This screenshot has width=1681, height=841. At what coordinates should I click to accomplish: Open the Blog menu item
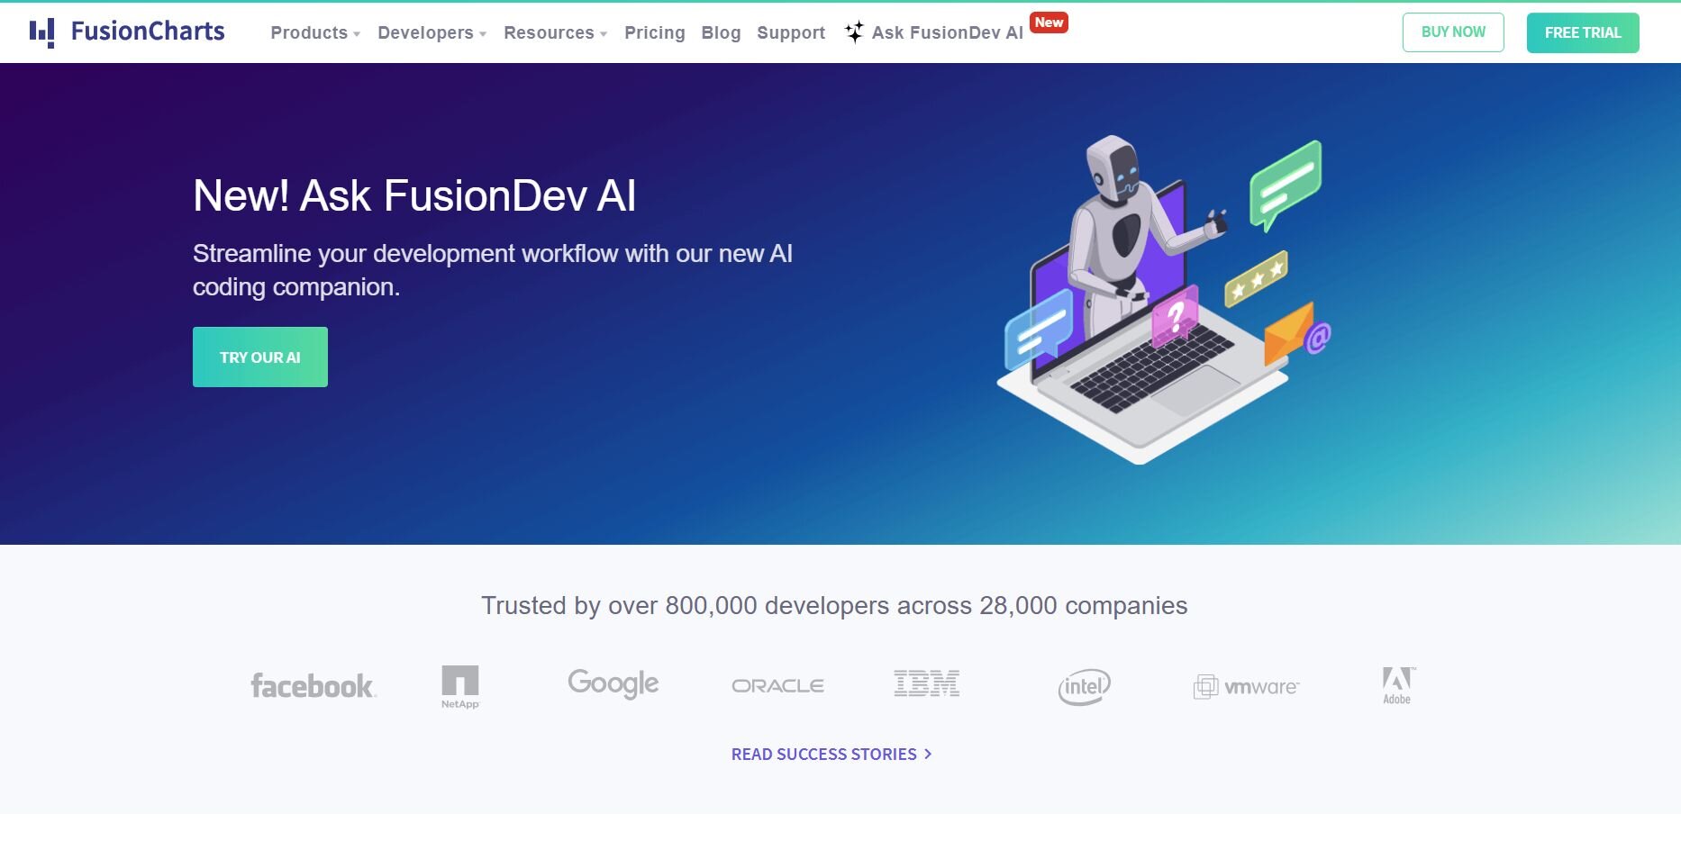721,33
